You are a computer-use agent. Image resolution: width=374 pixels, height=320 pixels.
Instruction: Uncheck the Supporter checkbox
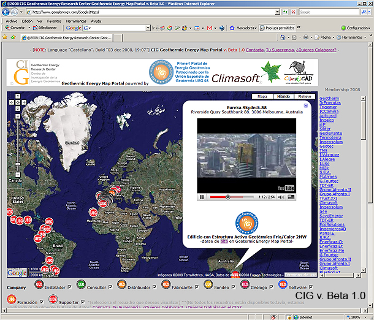pyautogui.click(x=83, y=302)
